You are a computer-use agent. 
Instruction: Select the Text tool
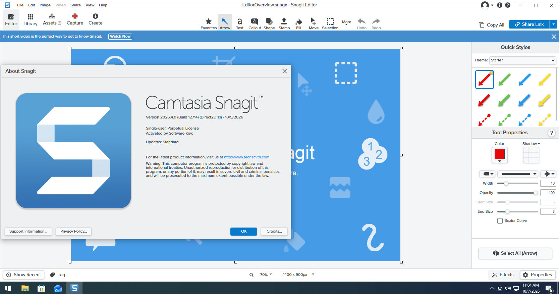(240, 23)
